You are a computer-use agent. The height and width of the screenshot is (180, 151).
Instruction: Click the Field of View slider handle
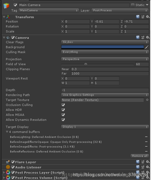(x=85, y=64)
